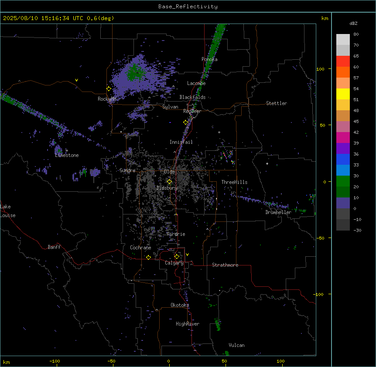Pick the red 65-60 dBZ legend swatch
The image size is (376, 367).
[x=343, y=61]
